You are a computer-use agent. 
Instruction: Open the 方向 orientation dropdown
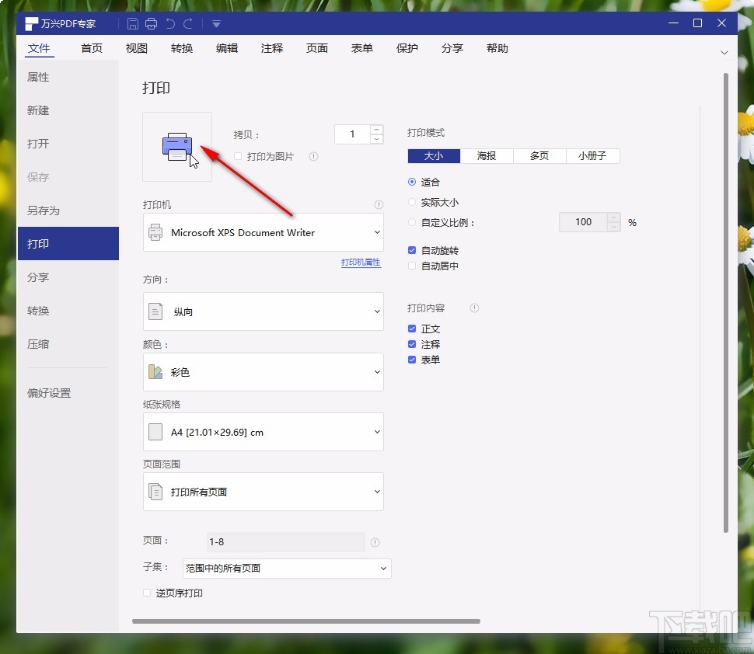tap(263, 311)
